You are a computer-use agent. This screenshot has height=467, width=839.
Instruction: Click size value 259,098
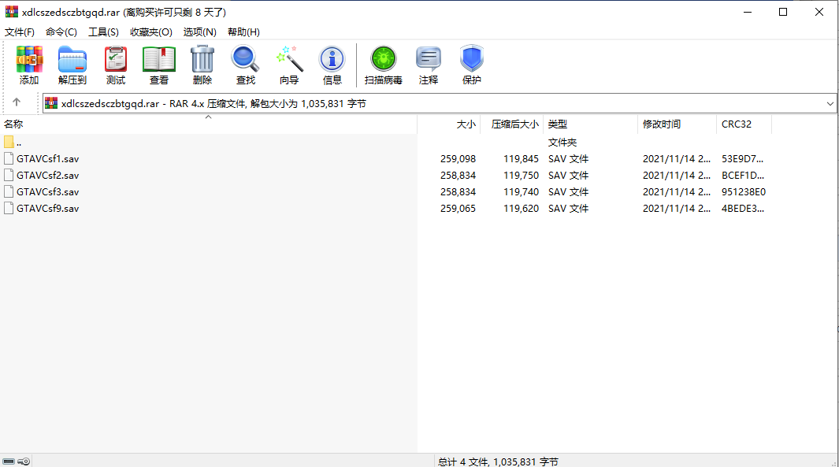[458, 159]
